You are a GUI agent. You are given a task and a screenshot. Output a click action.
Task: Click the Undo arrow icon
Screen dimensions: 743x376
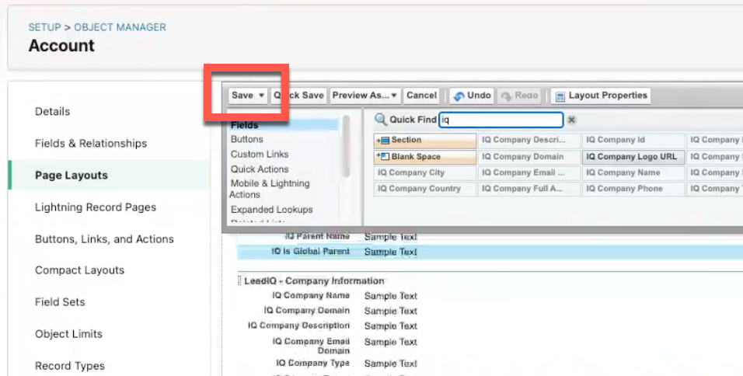coord(459,96)
